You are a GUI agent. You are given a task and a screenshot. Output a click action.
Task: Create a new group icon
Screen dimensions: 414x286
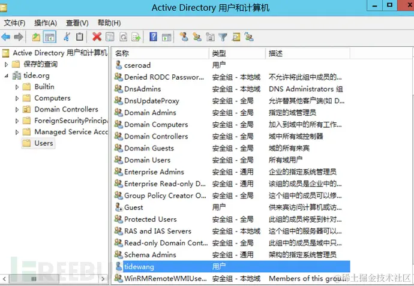(x=197, y=37)
